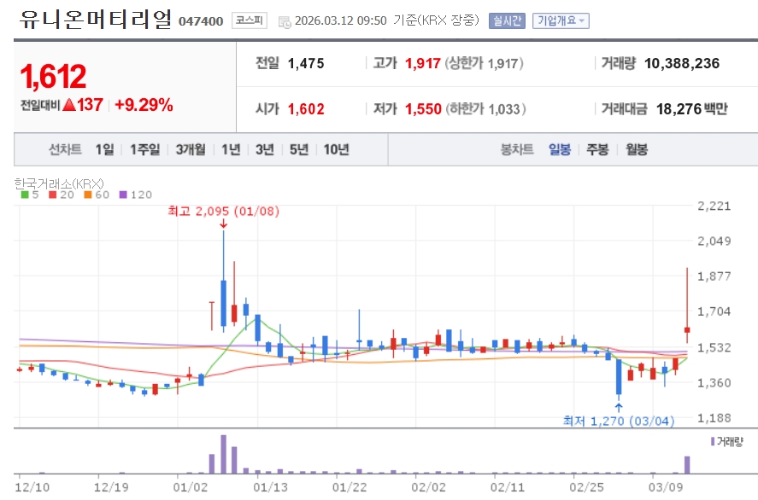
Task: Click the tall volume bar near 01/08
Action: pyautogui.click(x=223, y=454)
